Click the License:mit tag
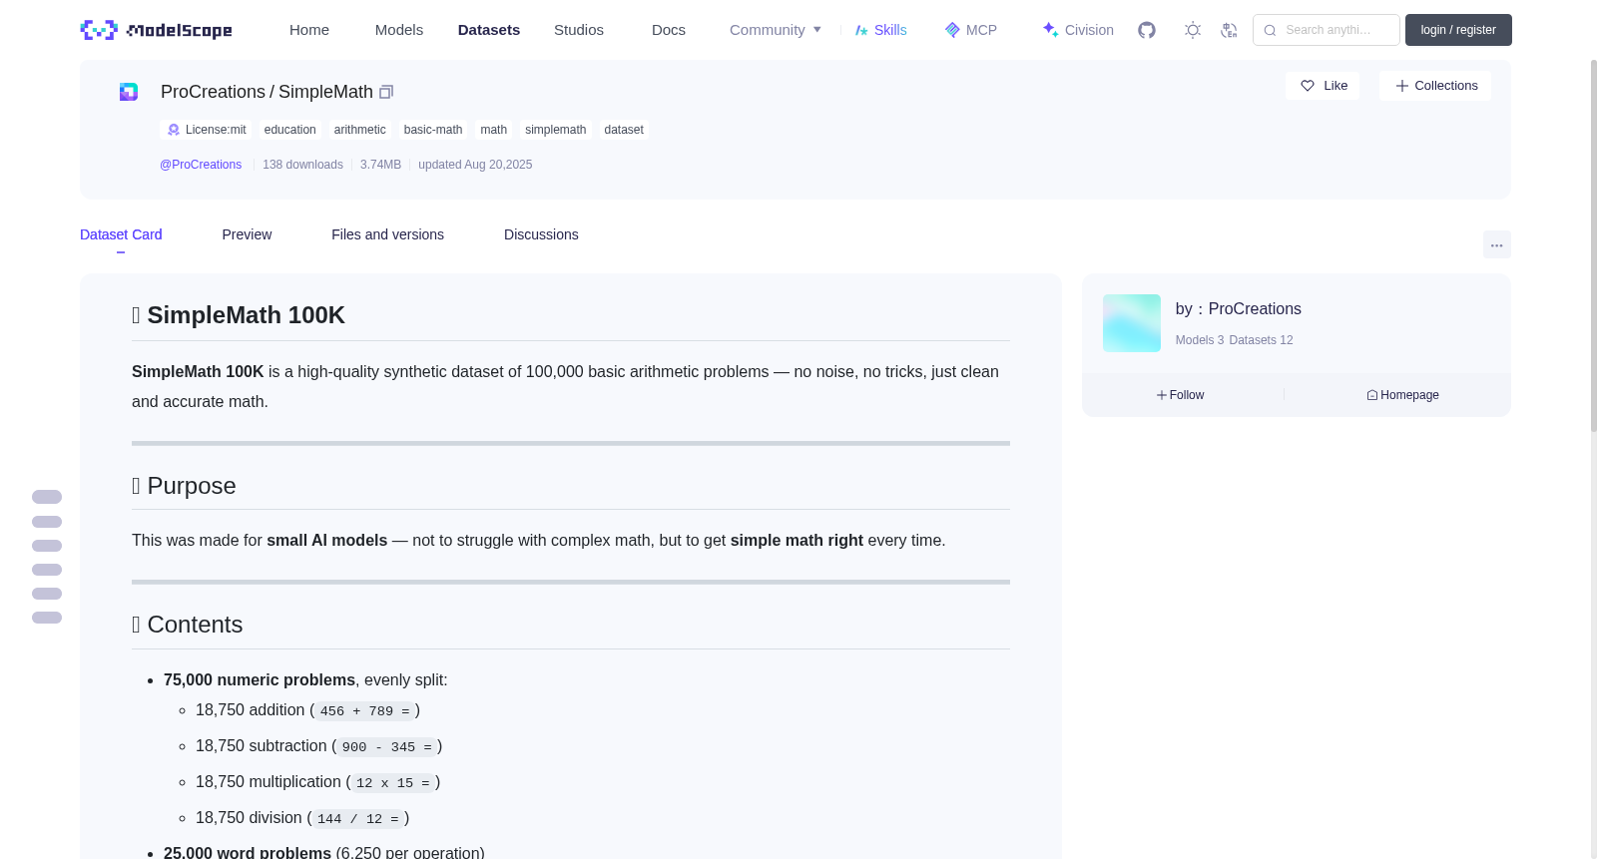The height and width of the screenshot is (859, 1597). [x=207, y=130]
